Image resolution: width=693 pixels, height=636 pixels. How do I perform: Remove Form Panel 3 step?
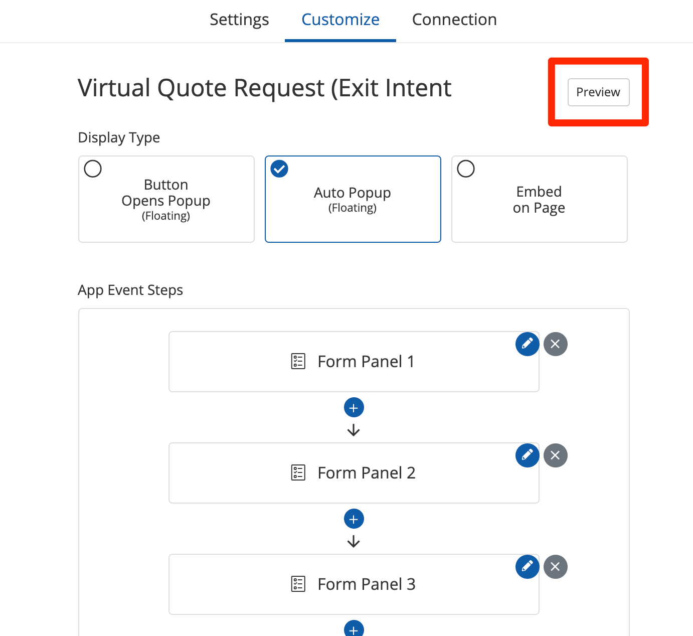pyautogui.click(x=555, y=567)
